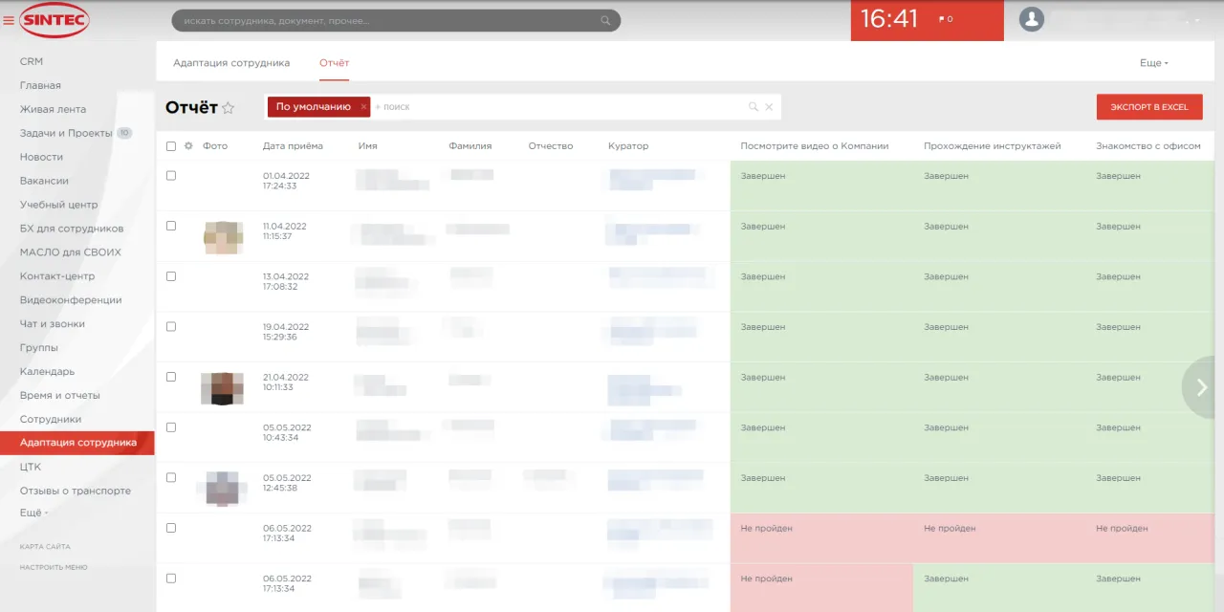Click the ЭКСПОРТ В EXCEL button
The height and width of the screenshot is (612, 1224).
pos(1148,107)
